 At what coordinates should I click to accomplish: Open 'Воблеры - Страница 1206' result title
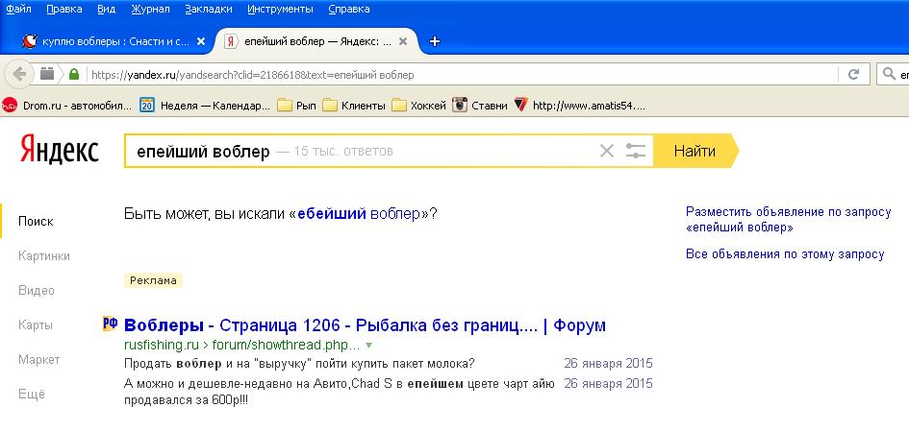point(366,325)
